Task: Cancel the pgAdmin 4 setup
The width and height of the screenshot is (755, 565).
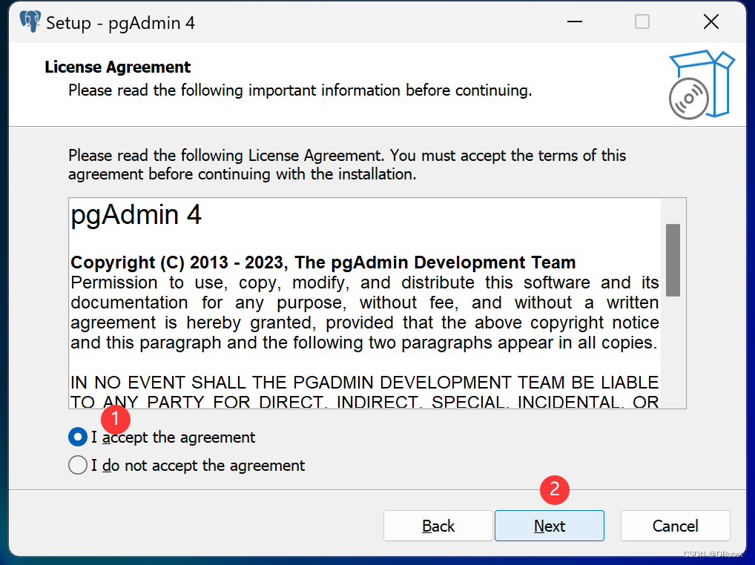Action: [675, 526]
